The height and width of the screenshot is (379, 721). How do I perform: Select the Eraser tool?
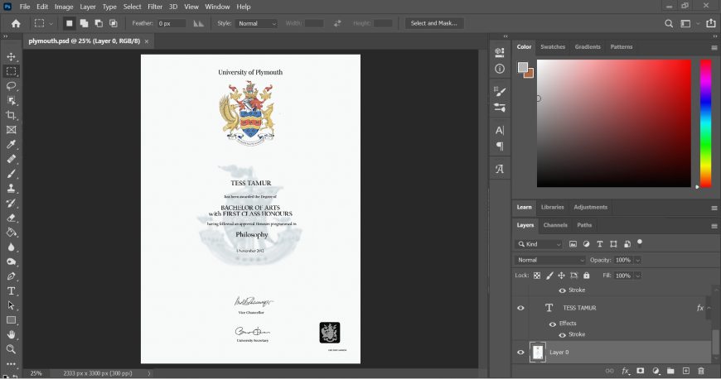[x=11, y=218]
